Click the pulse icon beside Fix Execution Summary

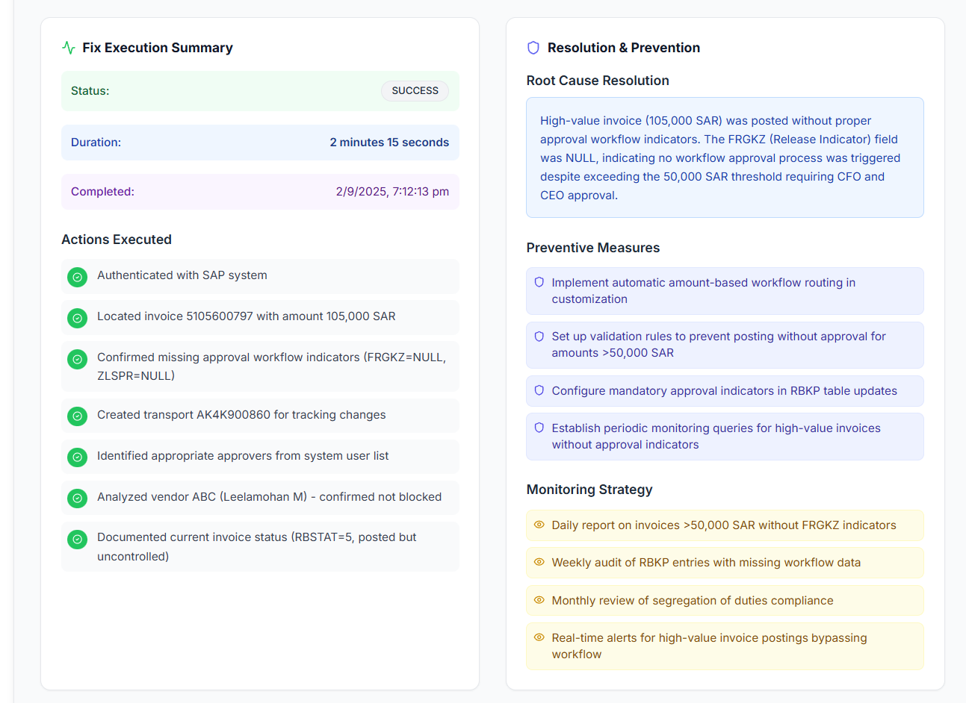point(69,48)
